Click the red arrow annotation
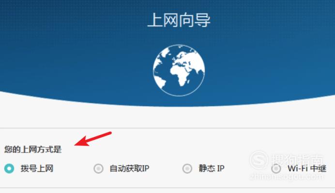Image resolution: width=335 pixels, height=193 pixels. point(93,139)
